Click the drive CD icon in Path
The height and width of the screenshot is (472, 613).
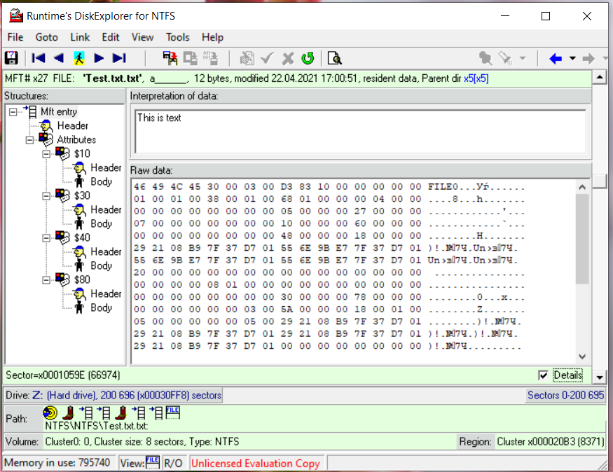(50, 412)
